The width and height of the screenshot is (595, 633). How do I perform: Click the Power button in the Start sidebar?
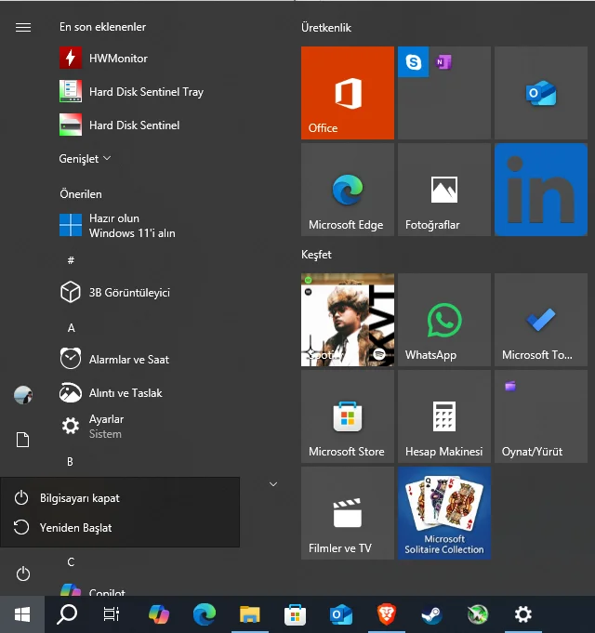tap(23, 574)
